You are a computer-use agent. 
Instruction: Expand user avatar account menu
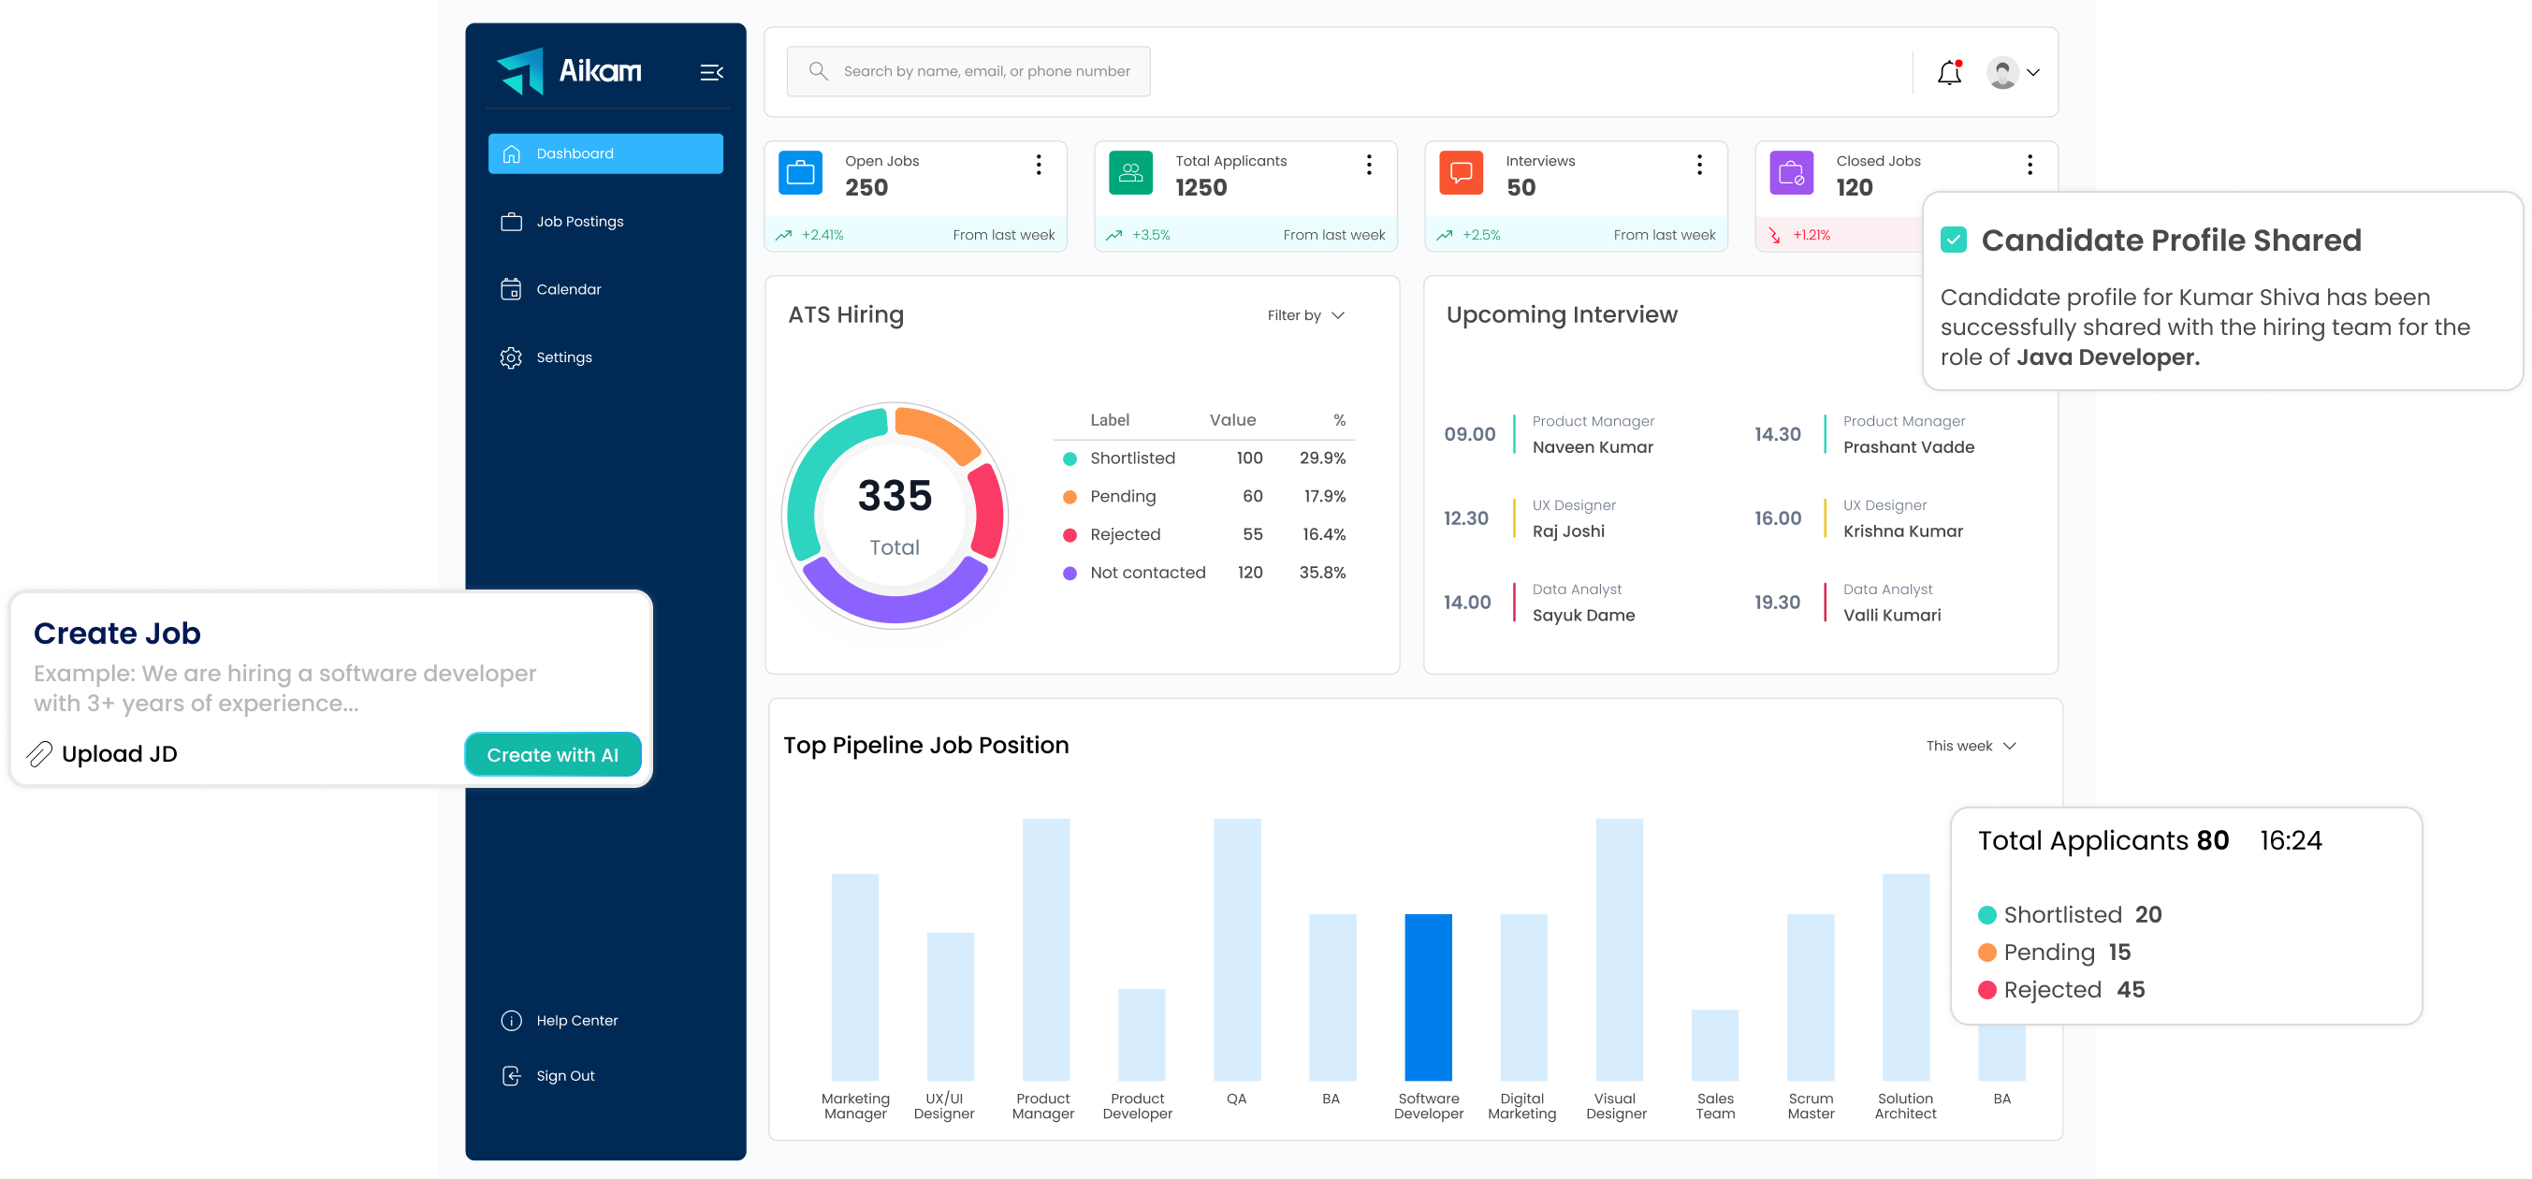[x=2012, y=72]
